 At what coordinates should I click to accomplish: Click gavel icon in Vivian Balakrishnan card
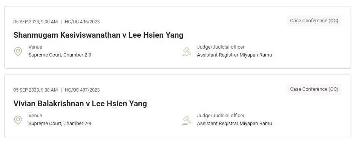click(x=187, y=120)
